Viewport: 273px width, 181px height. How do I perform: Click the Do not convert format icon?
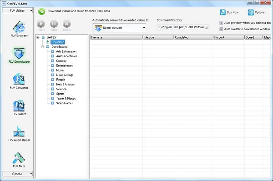click(x=98, y=28)
